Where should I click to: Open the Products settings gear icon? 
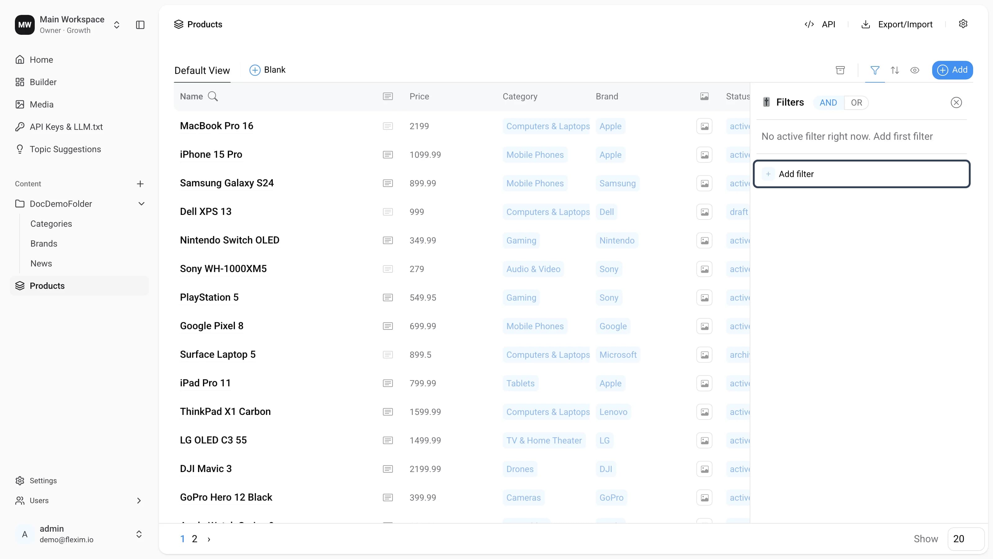coord(963,24)
